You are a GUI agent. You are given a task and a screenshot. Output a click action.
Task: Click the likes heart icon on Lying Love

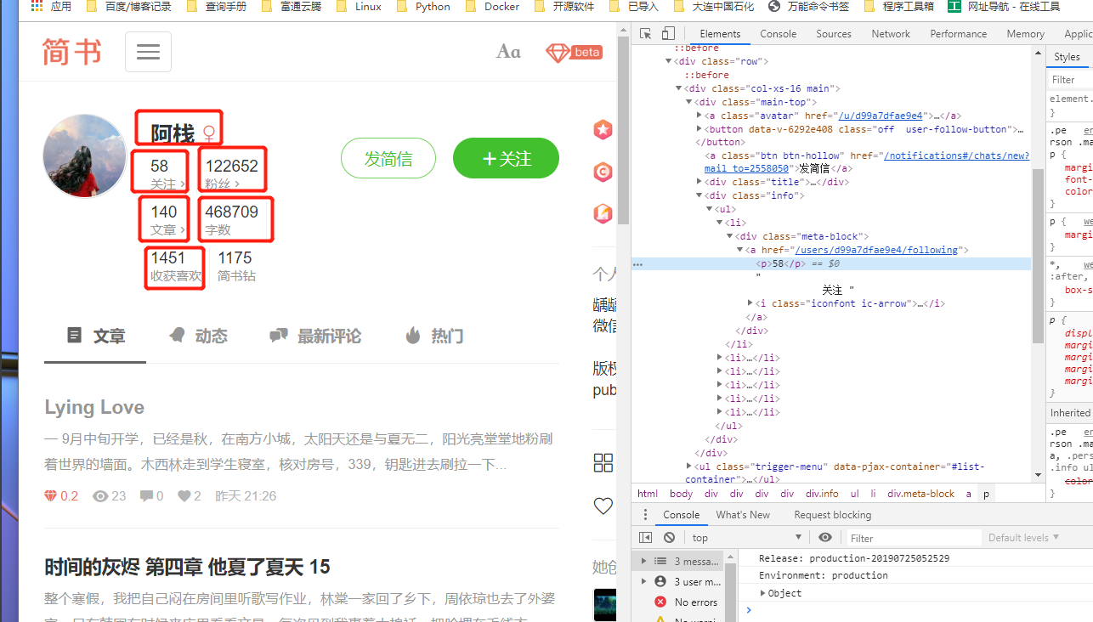(184, 496)
